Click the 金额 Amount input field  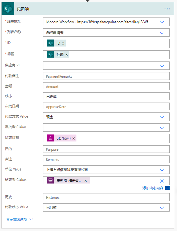[x=106, y=86]
